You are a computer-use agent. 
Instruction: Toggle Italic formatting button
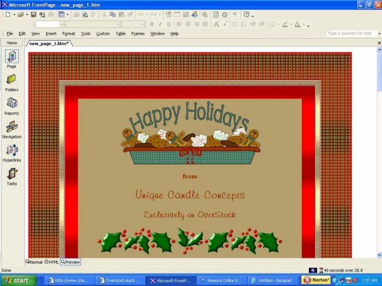coord(160,24)
